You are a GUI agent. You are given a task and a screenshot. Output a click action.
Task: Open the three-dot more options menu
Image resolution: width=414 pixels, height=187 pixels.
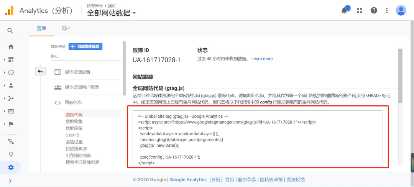387,11
